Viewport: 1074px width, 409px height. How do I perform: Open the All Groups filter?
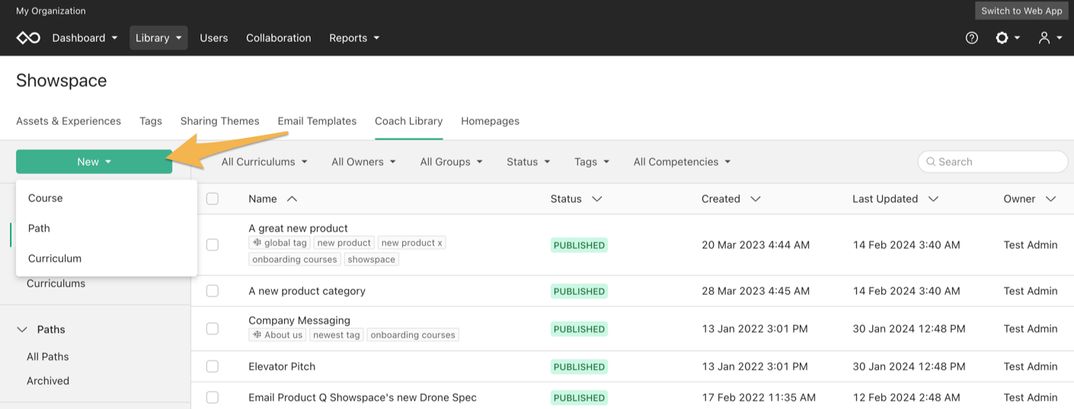[x=452, y=161]
